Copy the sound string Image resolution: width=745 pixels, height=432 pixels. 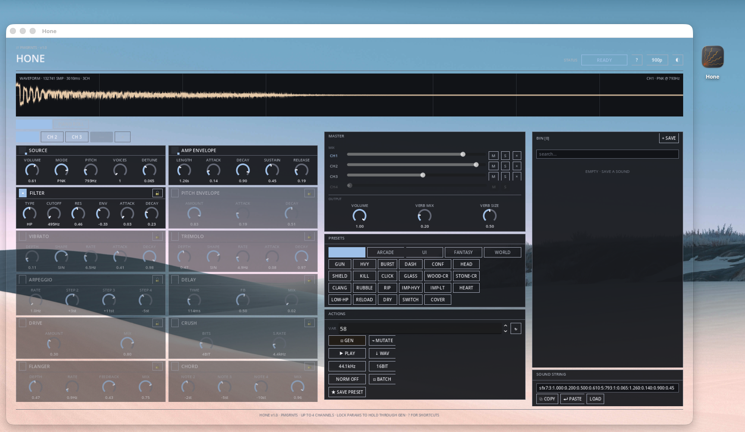click(547, 399)
